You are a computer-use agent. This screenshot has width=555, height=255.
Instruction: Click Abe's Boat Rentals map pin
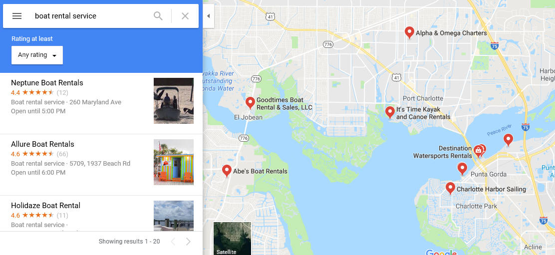[227, 171]
